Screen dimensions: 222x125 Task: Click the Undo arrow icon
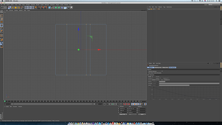3,8
